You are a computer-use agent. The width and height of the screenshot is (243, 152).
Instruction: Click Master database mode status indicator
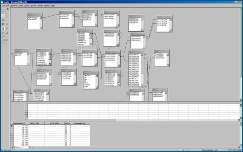coord(210,150)
